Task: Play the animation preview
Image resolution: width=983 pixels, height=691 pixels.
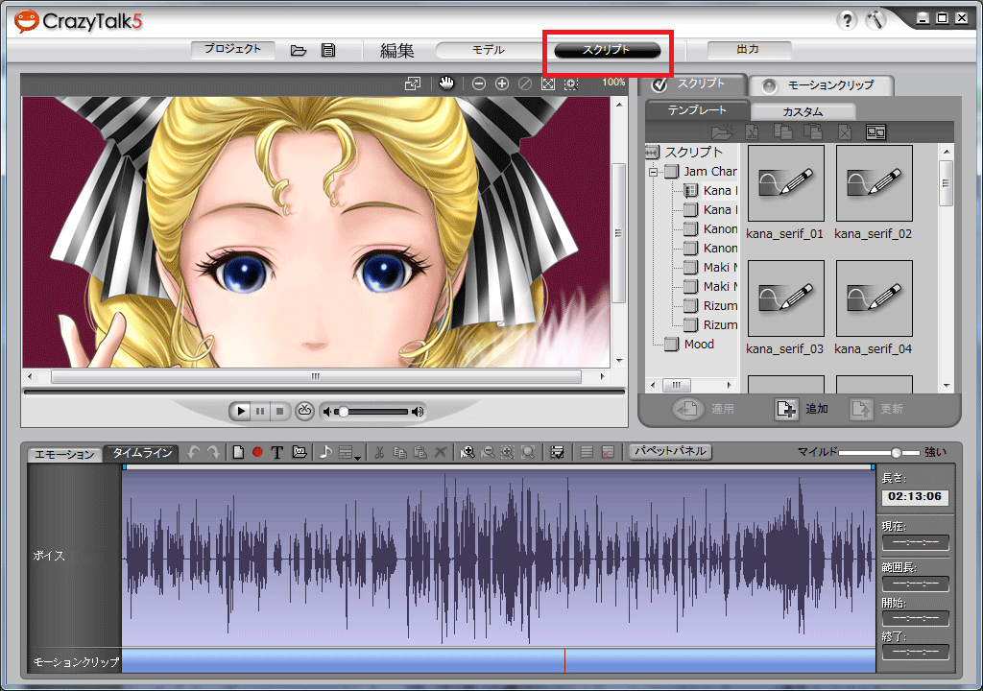Action: tap(239, 412)
